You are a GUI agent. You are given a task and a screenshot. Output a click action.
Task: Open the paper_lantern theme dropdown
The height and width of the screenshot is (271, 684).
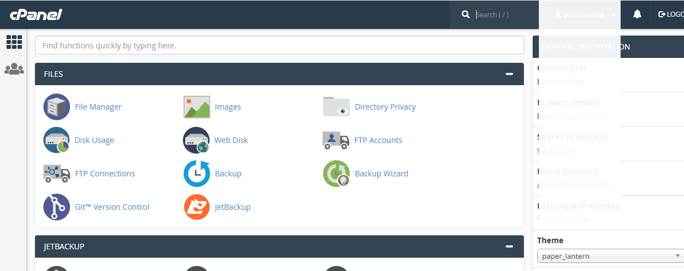point(610,256)
